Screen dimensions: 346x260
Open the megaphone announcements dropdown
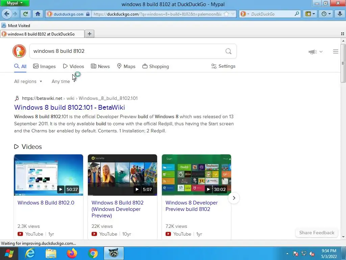(315, 52)
